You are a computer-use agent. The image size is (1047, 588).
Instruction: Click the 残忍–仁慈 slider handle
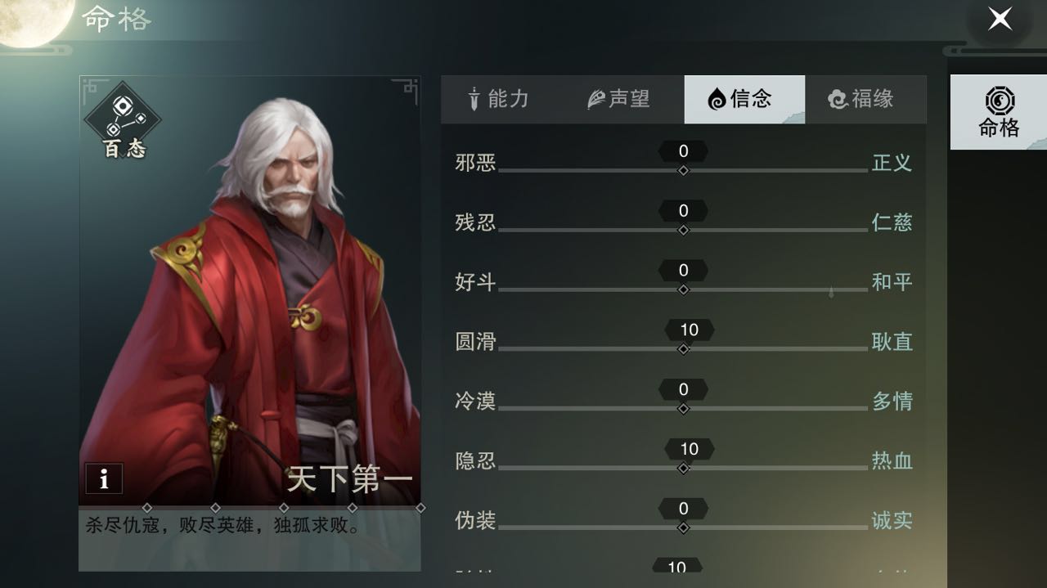(x=683, y=230)
